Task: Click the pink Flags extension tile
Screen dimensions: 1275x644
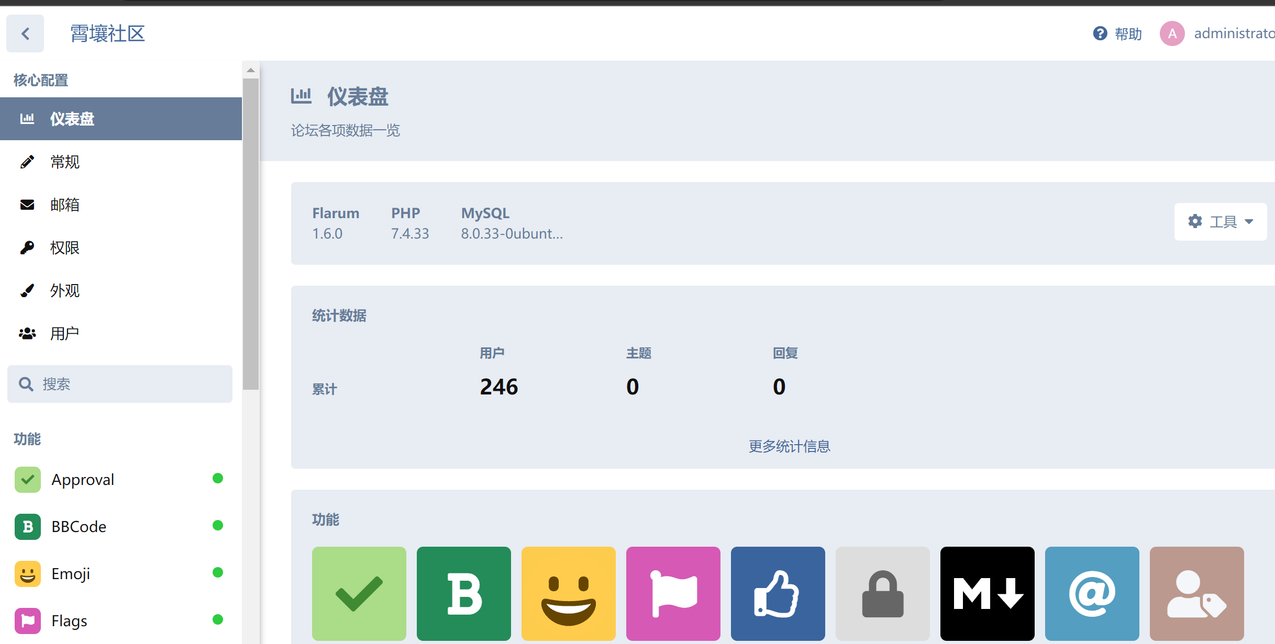Action: [673, 593]
